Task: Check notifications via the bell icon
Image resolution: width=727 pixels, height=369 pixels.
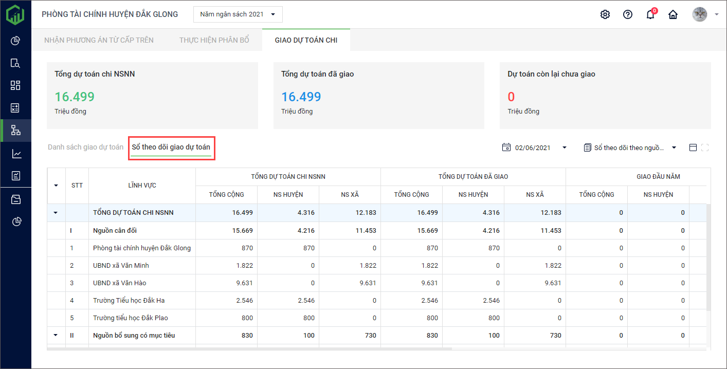Action: (x=650, y=14)
